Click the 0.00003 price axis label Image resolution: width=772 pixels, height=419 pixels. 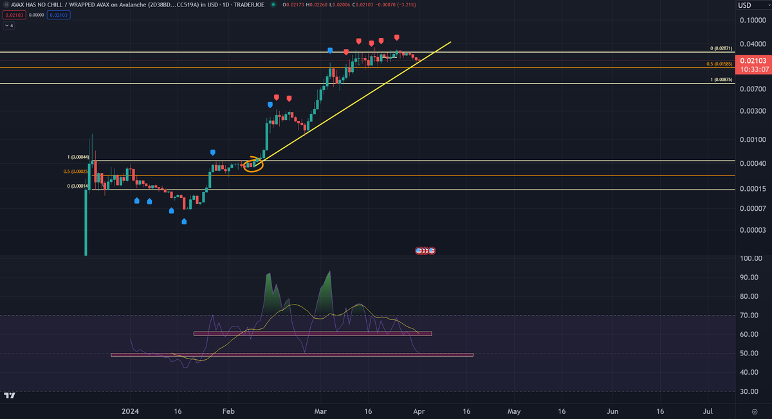pos(752,230)
